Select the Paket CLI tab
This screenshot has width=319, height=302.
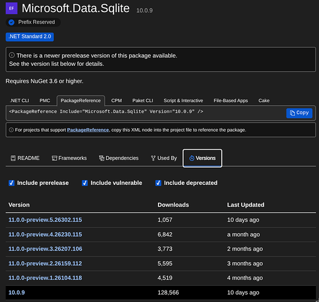click(x=142, y=101)
